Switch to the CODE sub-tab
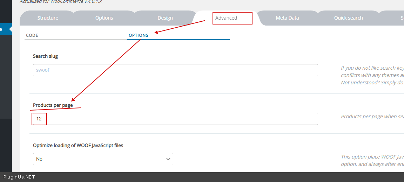Viewport: 404px width, 182px height. pyautogui.click(x=32, y=35)
